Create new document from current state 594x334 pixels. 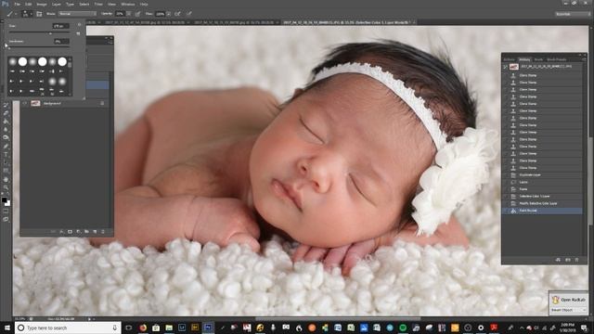(x=558, y=260)
